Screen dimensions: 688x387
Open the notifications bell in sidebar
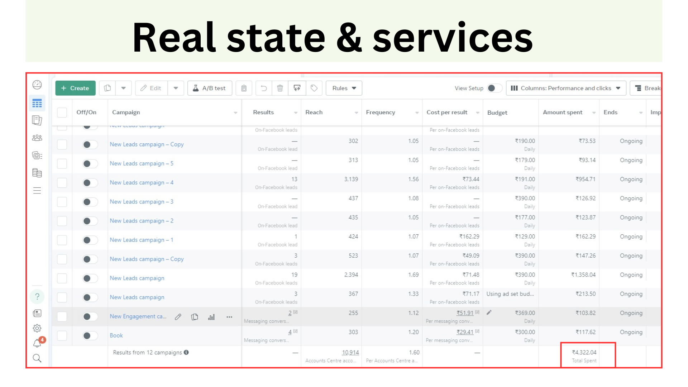37,343
